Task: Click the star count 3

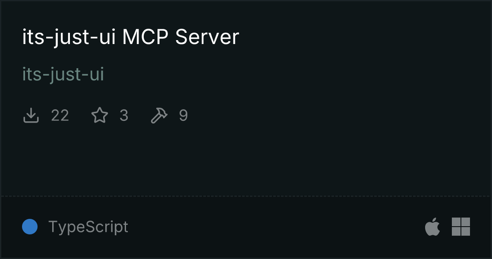Action: click(124, 115)
